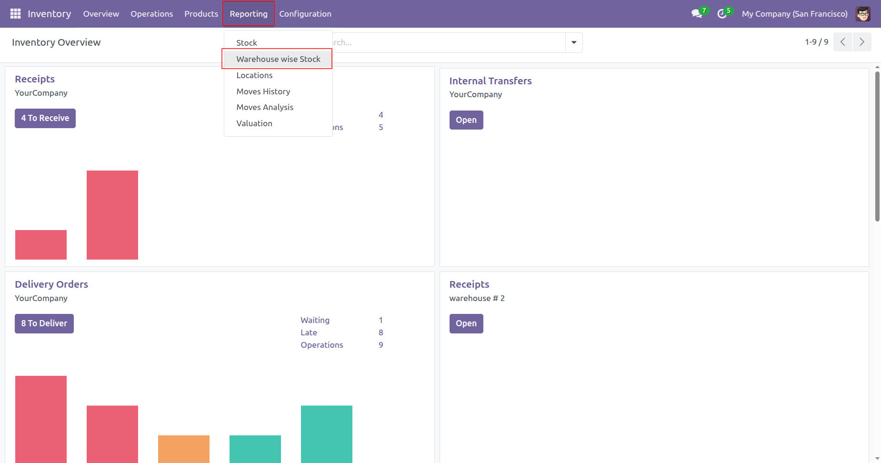Click Operations count in Delivery Orders

pos(381,345)
